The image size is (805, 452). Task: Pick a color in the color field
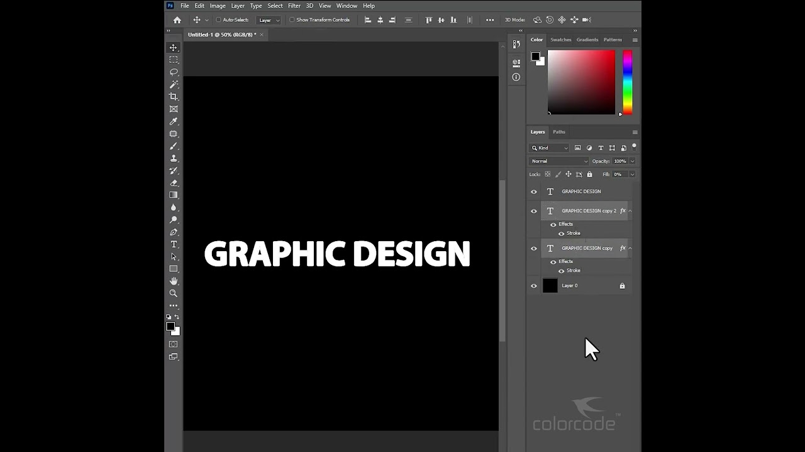click(x=581, y=82)
